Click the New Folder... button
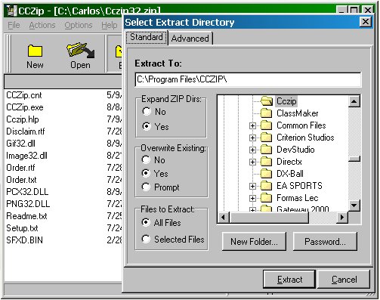Image resolution: width=380 pixels, height=300 pixels. [x=254, y=242]
